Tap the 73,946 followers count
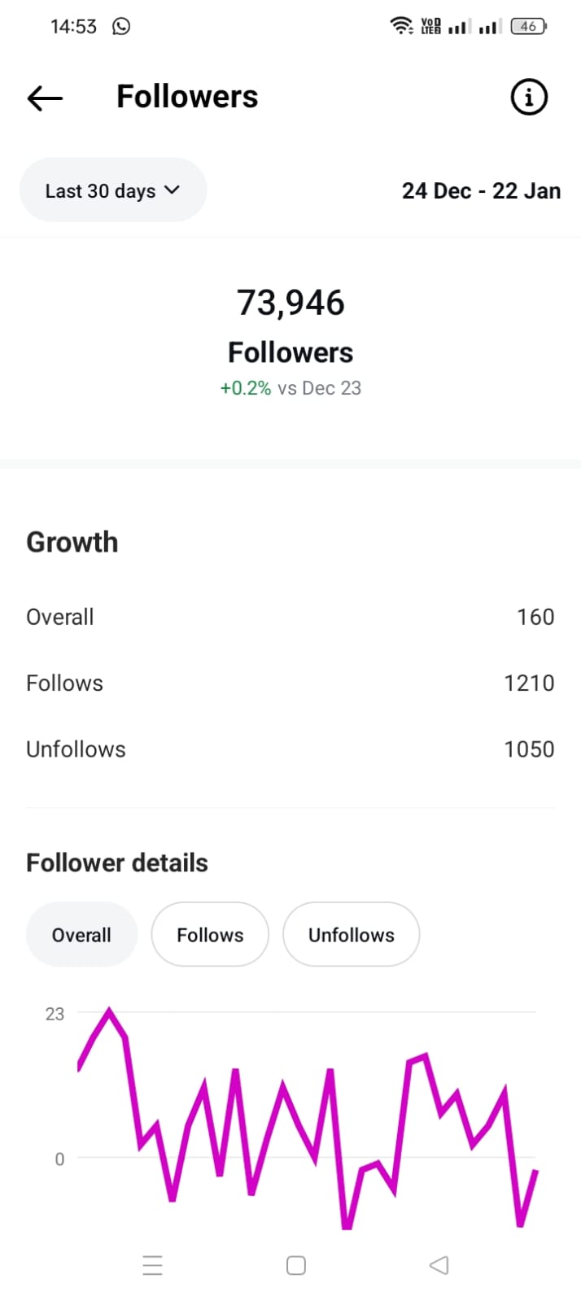This screenshot has height=1301, width=581. point(290,303)
